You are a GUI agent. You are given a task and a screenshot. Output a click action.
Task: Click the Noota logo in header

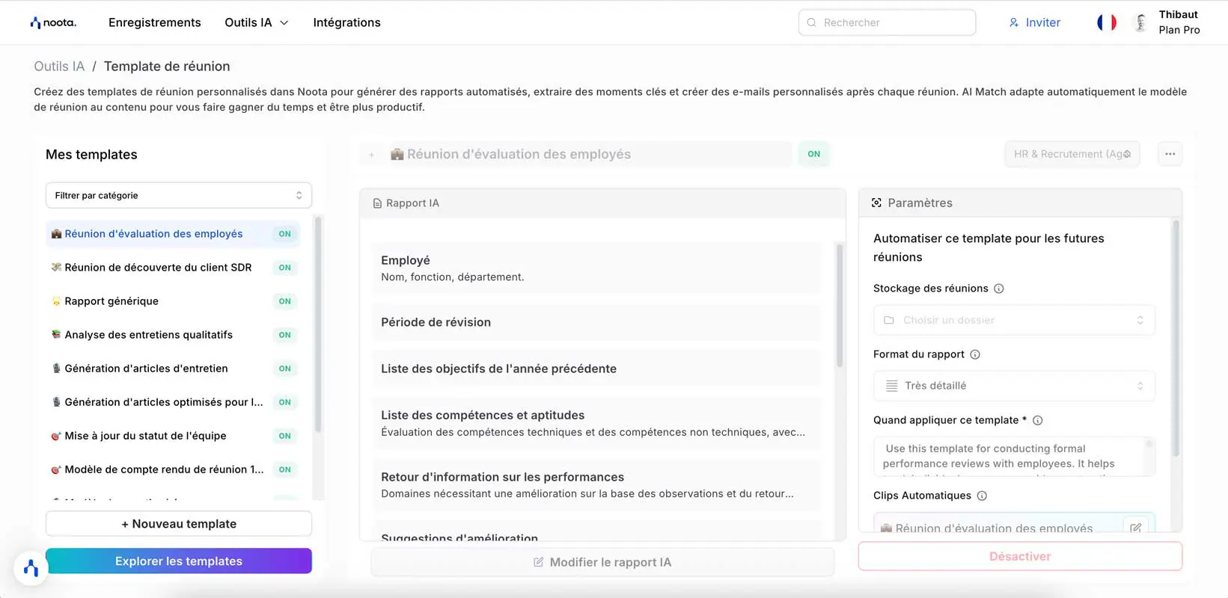52,22
